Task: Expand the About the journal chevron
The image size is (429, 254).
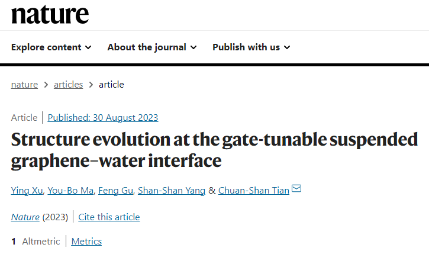Action: click(193, 47)
